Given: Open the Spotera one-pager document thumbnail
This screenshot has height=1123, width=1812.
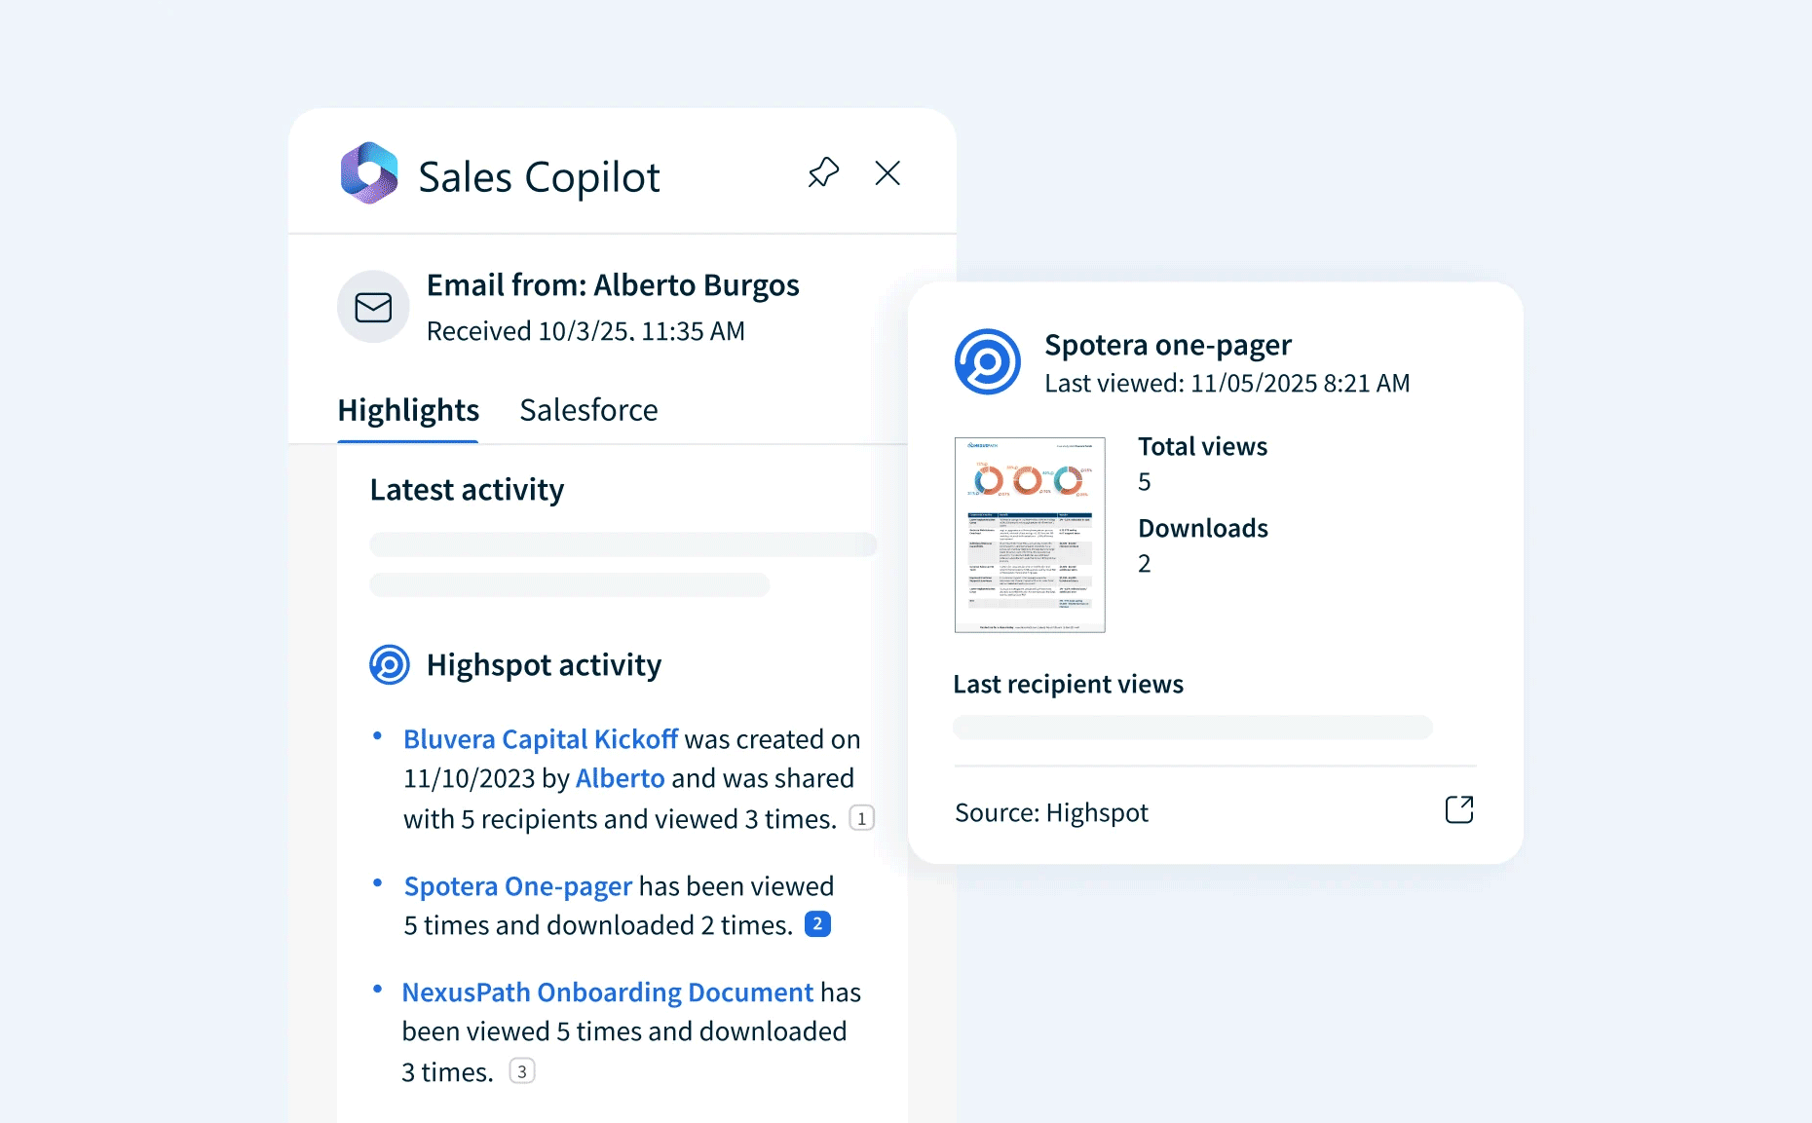Looking at the screenshot, I should click(x=1030, y=535).
